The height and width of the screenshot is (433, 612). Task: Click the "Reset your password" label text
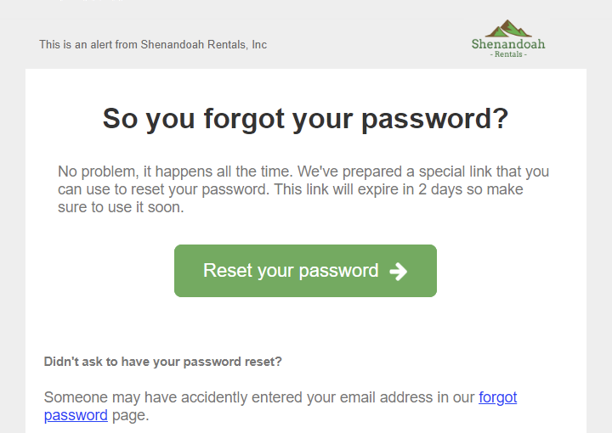click(x=291, y=271)
